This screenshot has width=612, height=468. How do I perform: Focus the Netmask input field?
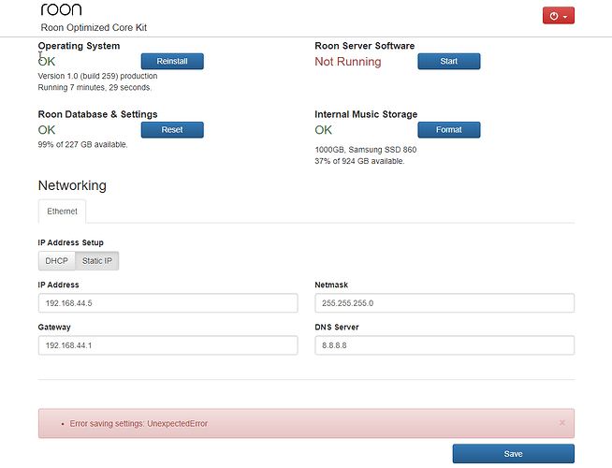(x=444, y=303)
